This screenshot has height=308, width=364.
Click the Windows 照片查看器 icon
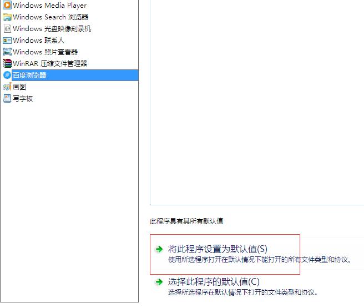coord(7,52)
